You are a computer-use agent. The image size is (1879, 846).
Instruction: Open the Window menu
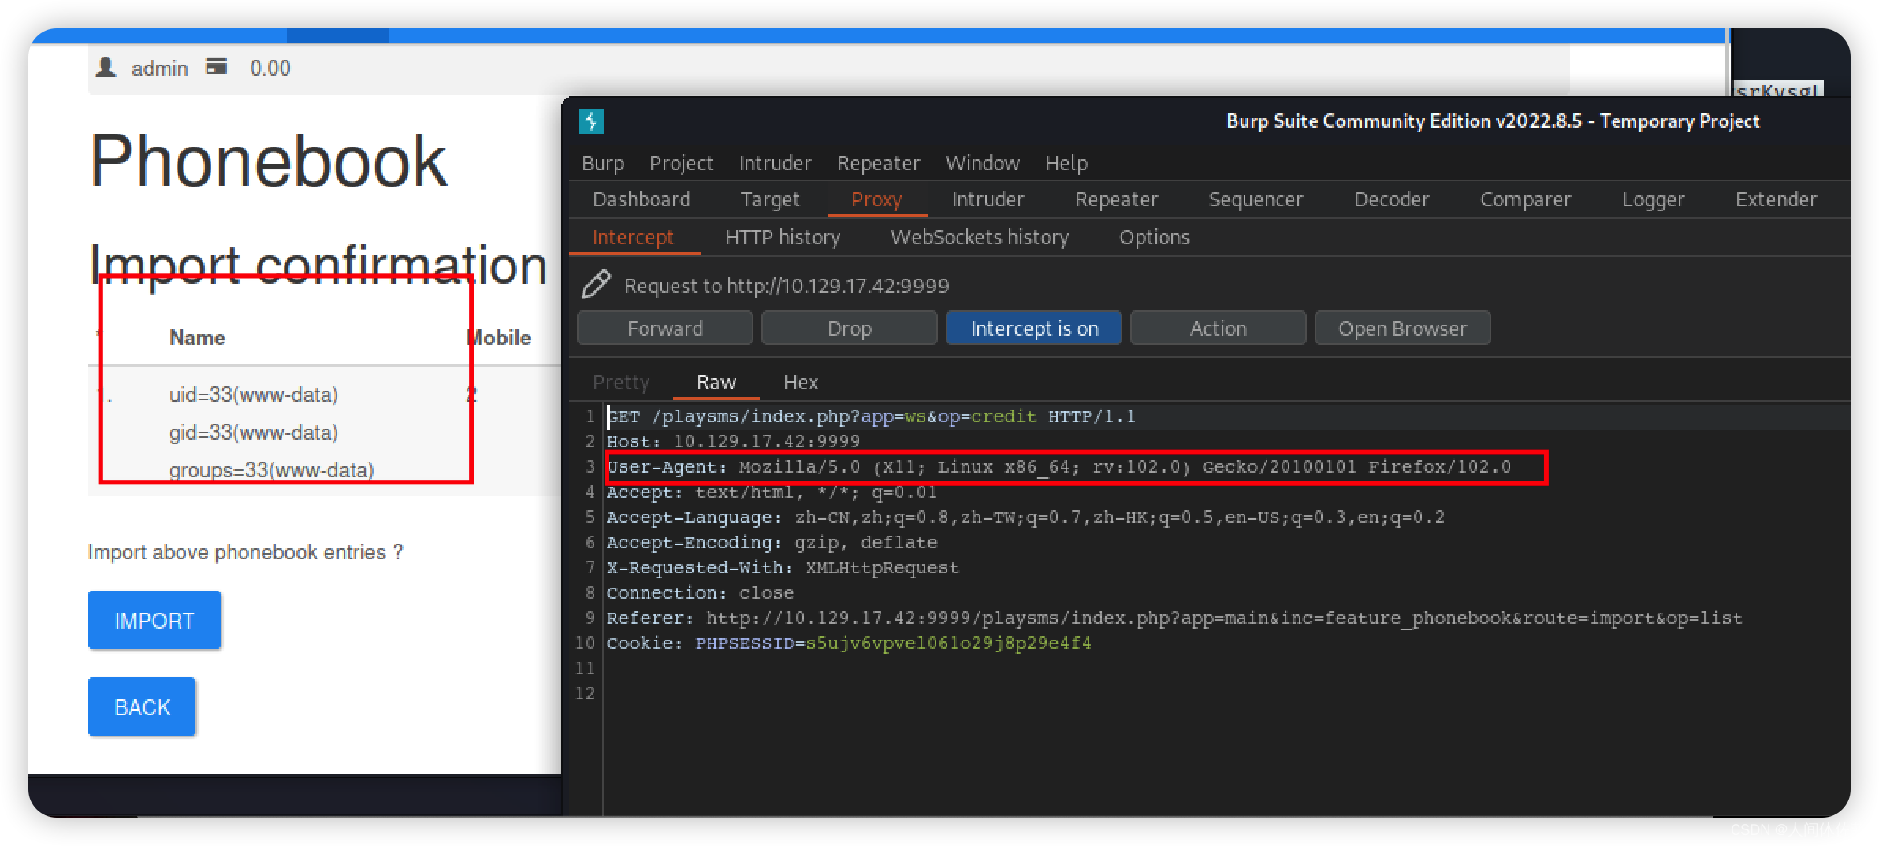point(982,163)
